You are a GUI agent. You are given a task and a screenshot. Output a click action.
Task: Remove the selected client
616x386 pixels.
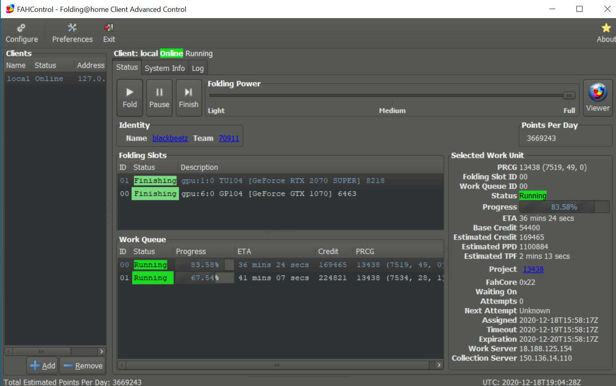click(83, 365)
